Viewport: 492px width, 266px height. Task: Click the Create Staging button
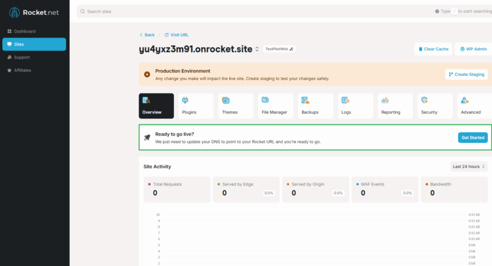tap(466, 74)
